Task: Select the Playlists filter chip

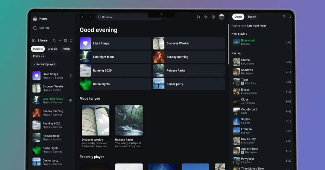Action: 38,49
